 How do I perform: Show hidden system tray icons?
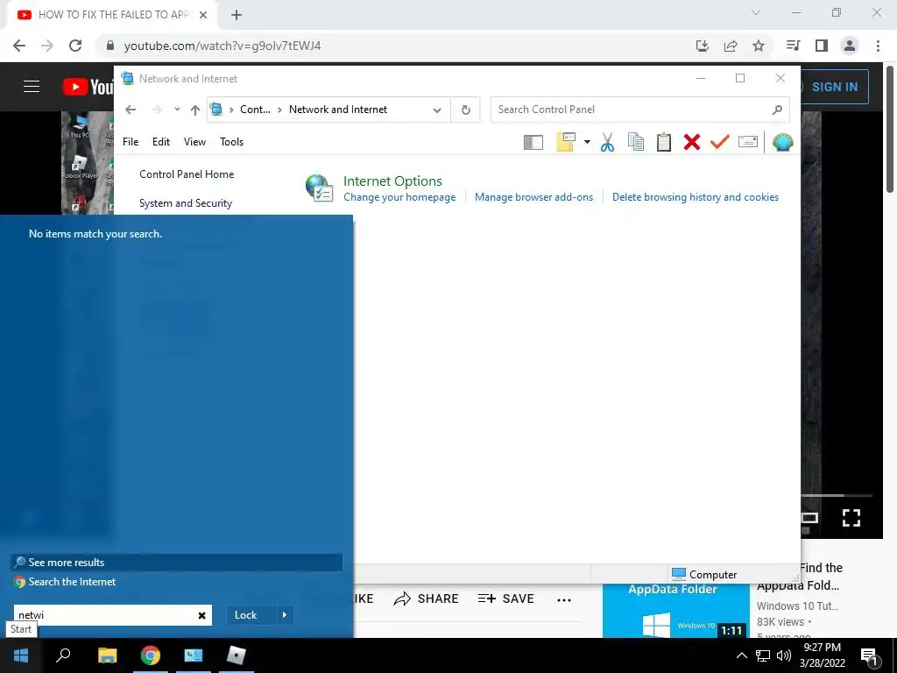(x=741, y=655)
